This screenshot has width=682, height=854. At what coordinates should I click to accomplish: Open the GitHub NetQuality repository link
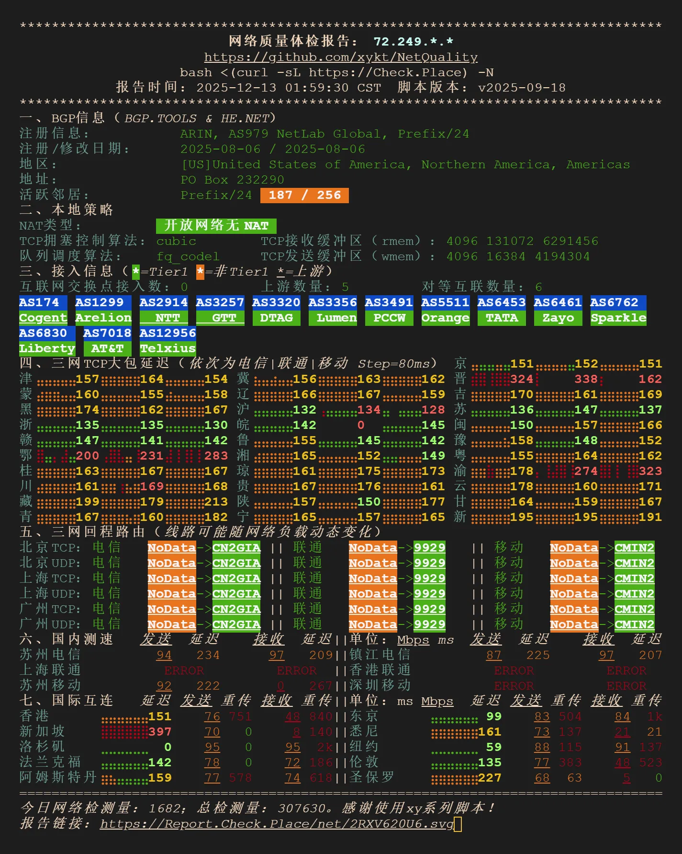pyautogui.click(x=341, y=57)
